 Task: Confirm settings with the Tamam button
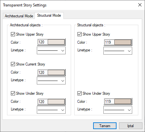pyautogui.click(x=105, y=126)
